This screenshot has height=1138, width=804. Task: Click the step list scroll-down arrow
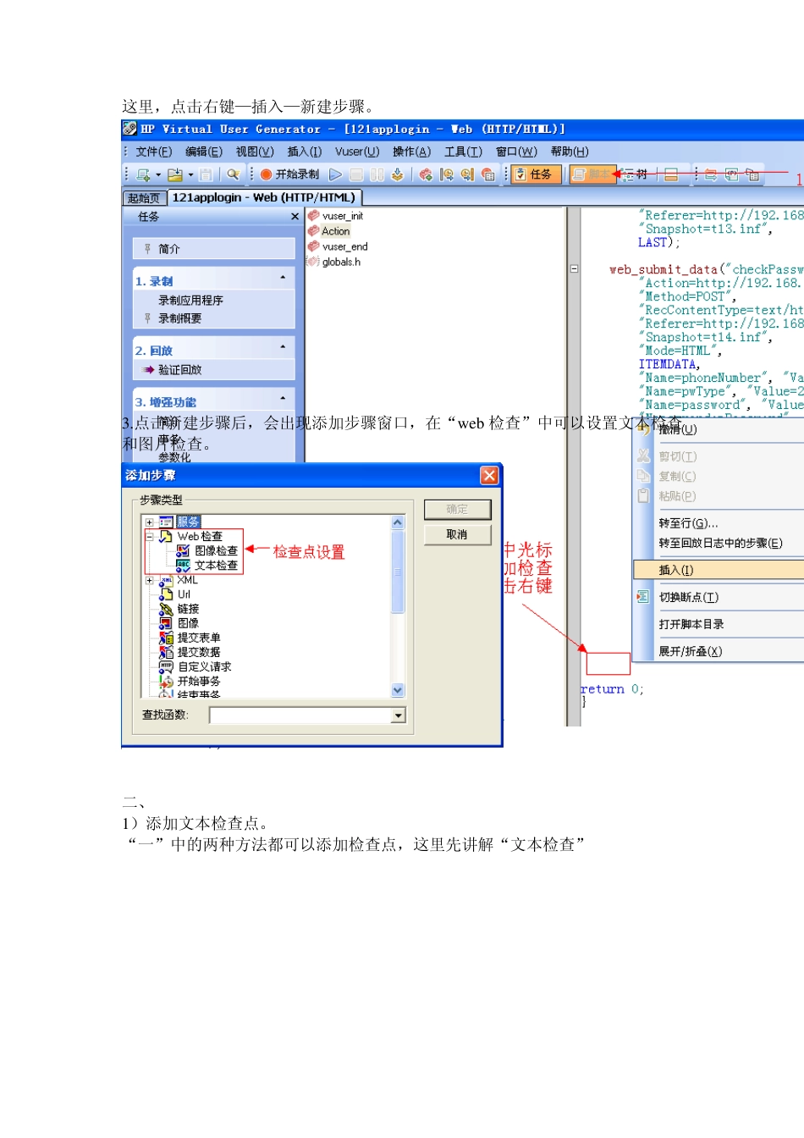[398, 690]
